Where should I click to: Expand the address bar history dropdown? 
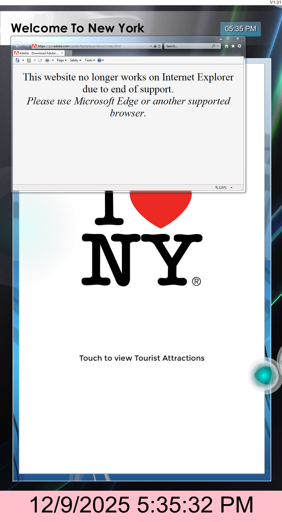(151, 46)
